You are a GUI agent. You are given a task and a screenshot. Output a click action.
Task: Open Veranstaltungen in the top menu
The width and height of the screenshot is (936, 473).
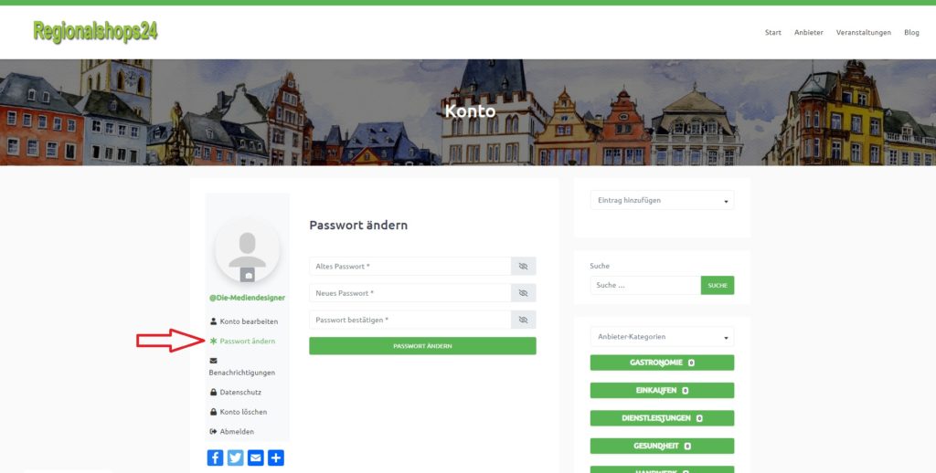[x=863, y=32]
